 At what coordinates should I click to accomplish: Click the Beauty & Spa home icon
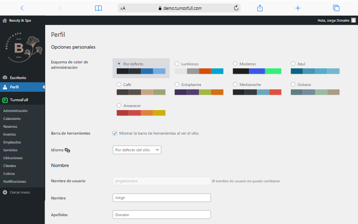pyautogui.click(x=5, y=21)
